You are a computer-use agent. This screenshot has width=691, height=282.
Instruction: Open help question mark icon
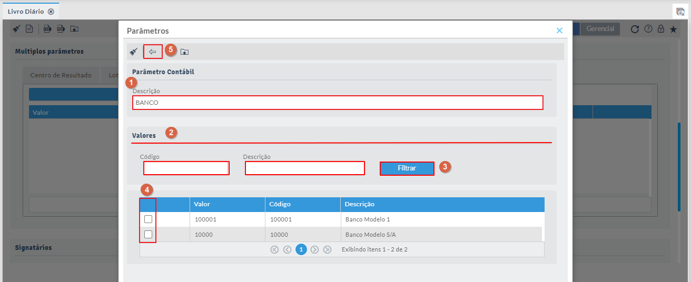(648, 29)
